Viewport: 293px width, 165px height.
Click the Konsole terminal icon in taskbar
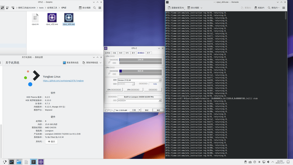point(34,162)
